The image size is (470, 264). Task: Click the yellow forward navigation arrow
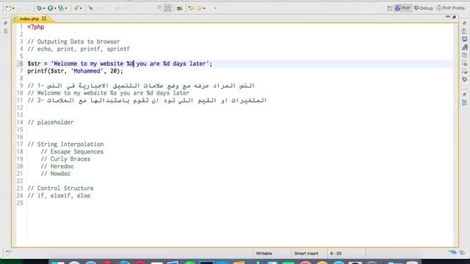coord(199,8)
